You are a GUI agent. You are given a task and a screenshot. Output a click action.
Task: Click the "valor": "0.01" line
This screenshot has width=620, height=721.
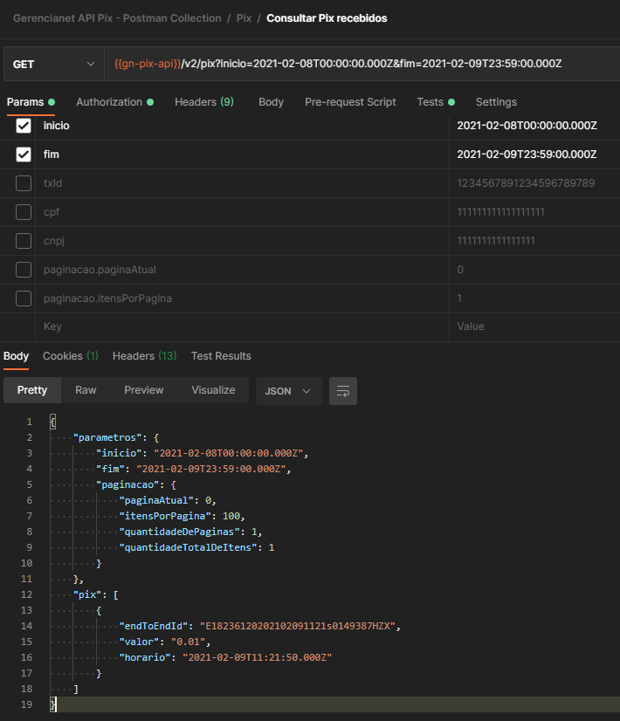(x=165, y=642)
